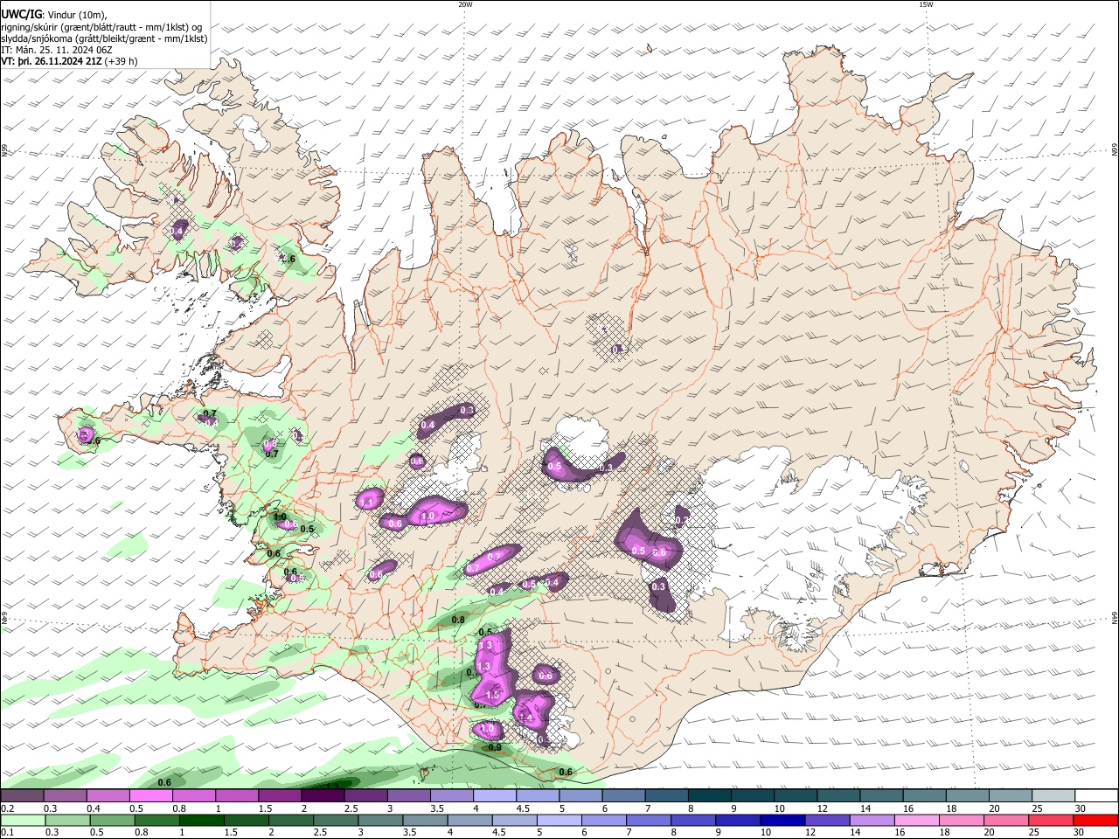This screenshot has height=839, width=1119.
Task: Click the 'slydda/snjókoma' legend description line
Action: pos(104,38)
